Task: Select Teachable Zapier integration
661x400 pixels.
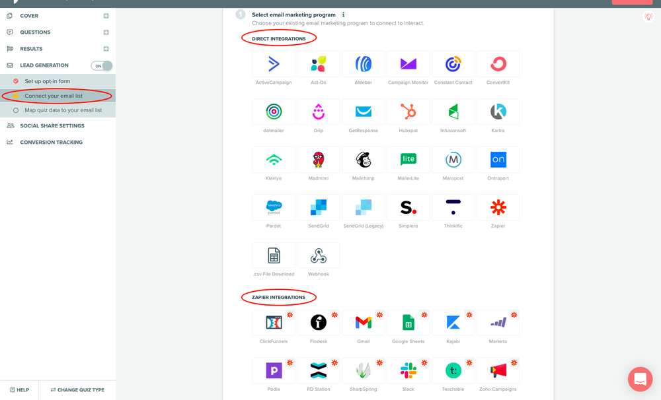Action: (x=453, y=370)
